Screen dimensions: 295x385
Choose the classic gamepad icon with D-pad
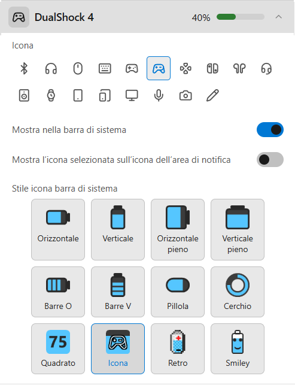[132, 68]
